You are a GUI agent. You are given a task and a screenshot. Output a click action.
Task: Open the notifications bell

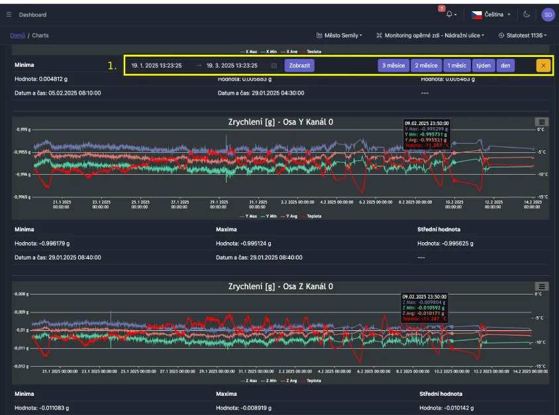[450, 14]
